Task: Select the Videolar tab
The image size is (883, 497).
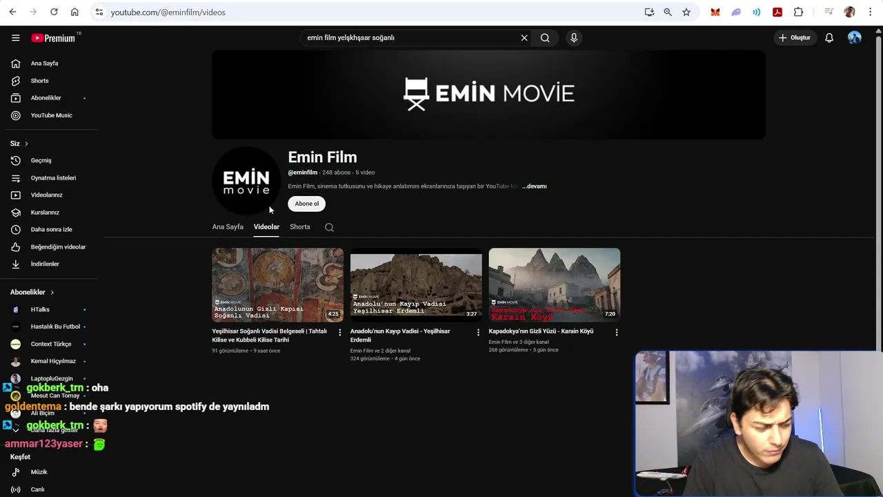Action: click(x=266, y=227)
